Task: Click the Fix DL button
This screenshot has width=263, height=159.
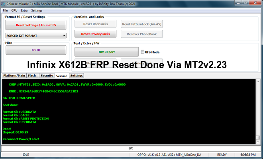Action: (36, 50)
